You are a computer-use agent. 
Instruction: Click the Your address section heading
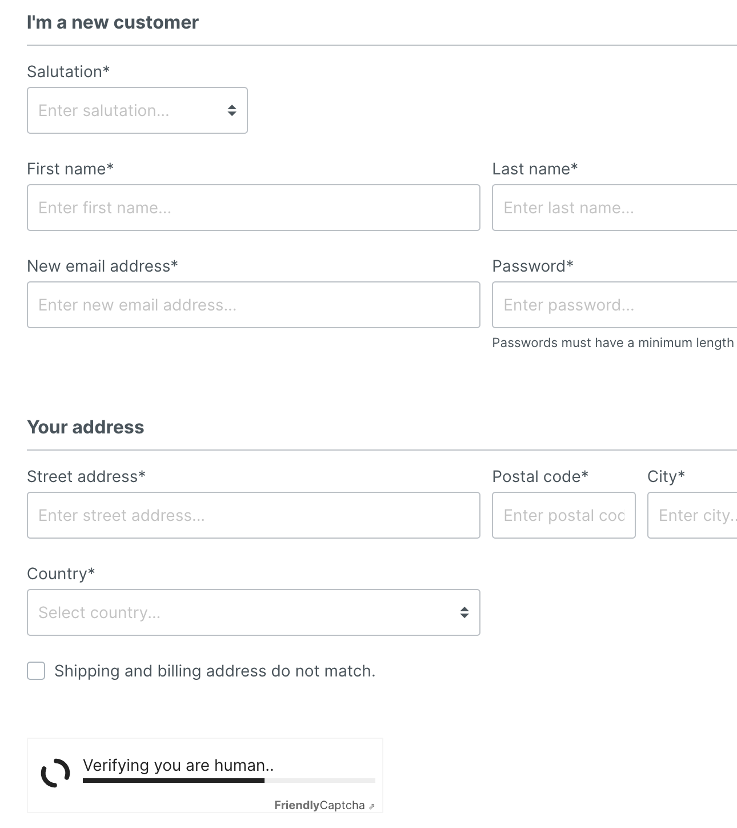click(x=86, y=427)
